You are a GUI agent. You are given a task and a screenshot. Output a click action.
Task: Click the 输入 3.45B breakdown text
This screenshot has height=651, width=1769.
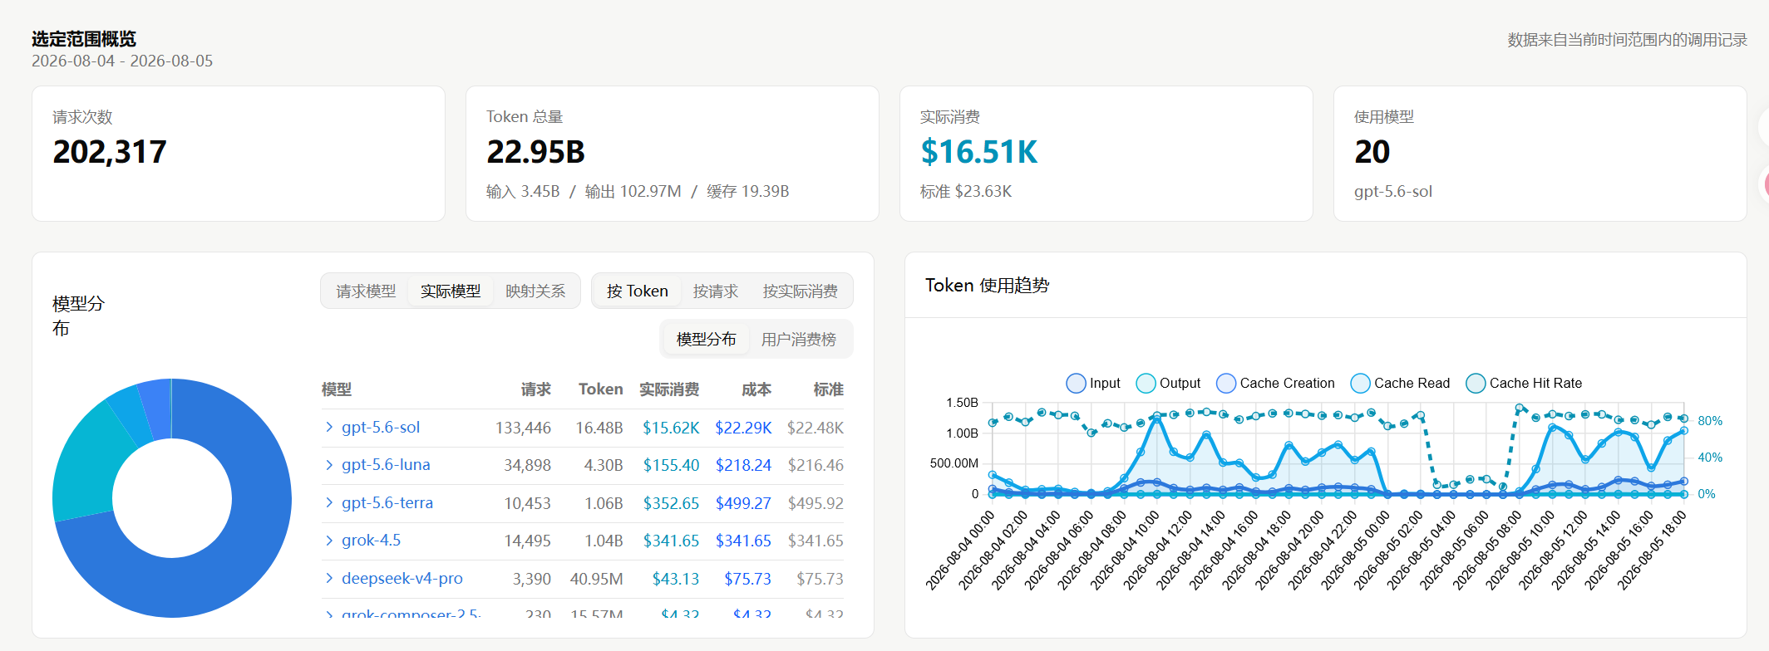pos(523,191)
